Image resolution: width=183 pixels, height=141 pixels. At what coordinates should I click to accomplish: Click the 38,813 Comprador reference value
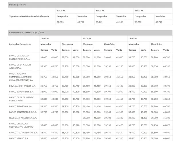point(60,22)
